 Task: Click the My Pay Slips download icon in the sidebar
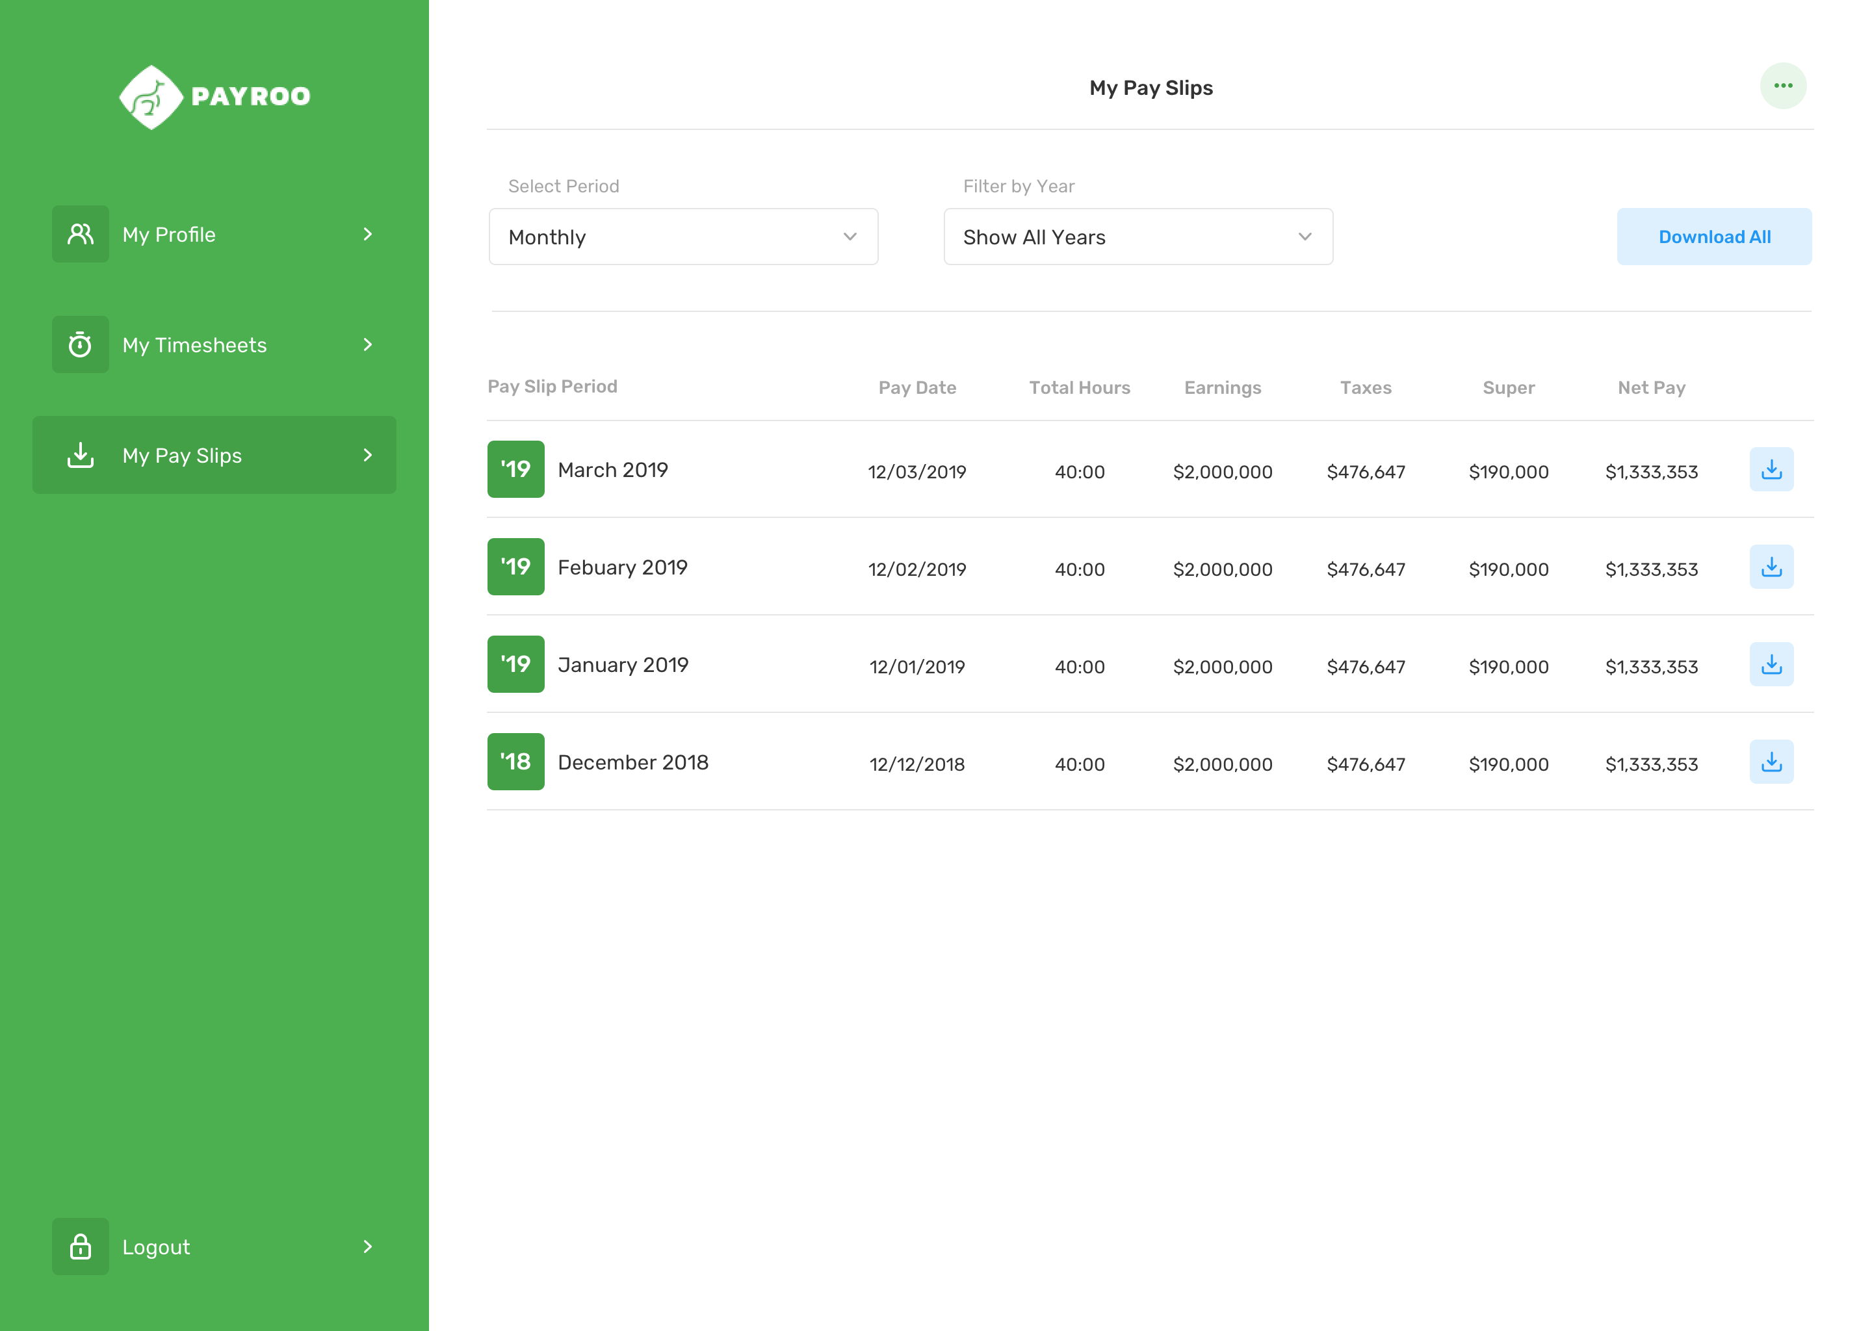(81, 455)
